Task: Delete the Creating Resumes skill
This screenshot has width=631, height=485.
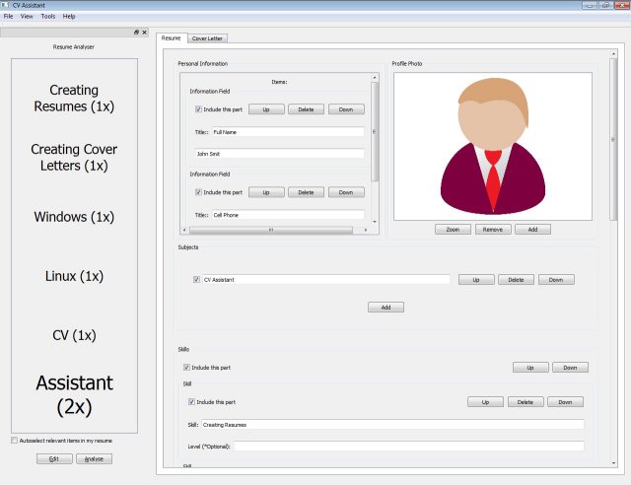Action: tap(526, 401)
